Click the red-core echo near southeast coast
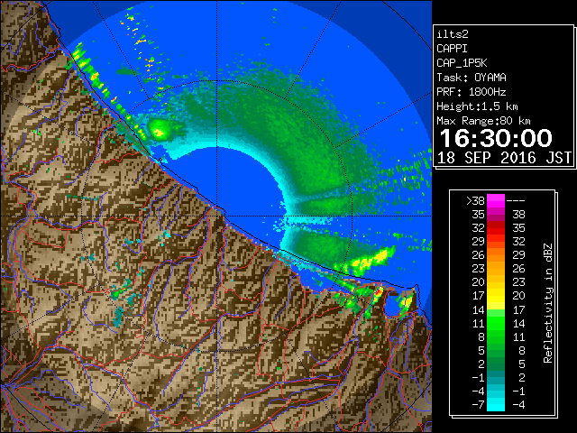 [x=378, y=292]
